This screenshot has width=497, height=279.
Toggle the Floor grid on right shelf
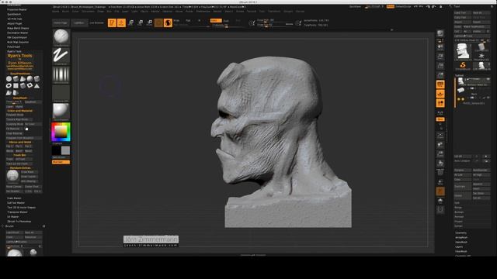tap(440, 94)
